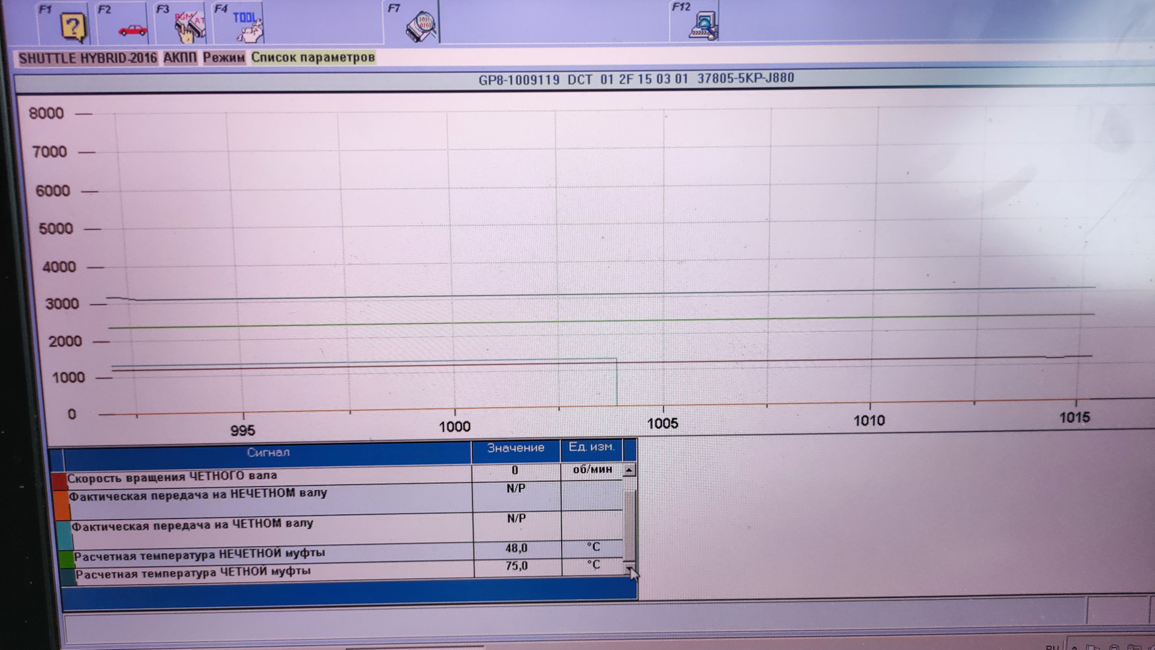
Task: Select the АКПП breadcrumb item
Action: (180, 58)
